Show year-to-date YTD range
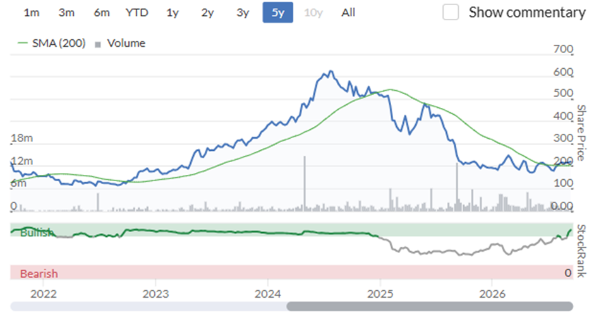 click(136, 13)
